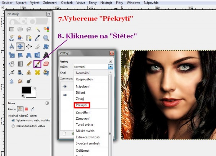
Task: Select the Free Select lasso tool
Action: pos(29,29)
